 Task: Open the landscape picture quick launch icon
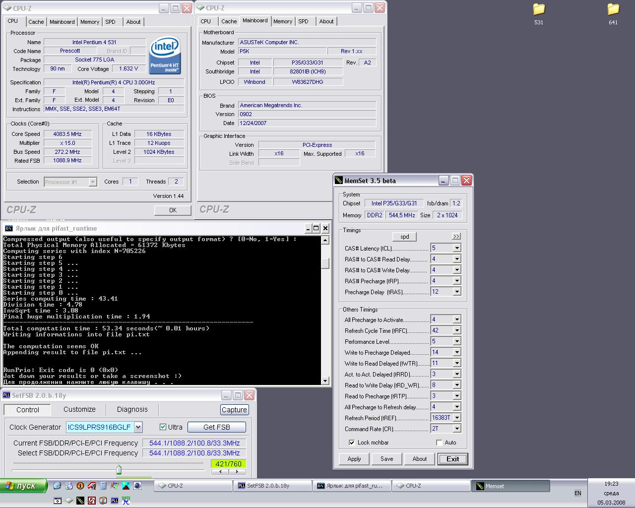click(x=126, y=486)
